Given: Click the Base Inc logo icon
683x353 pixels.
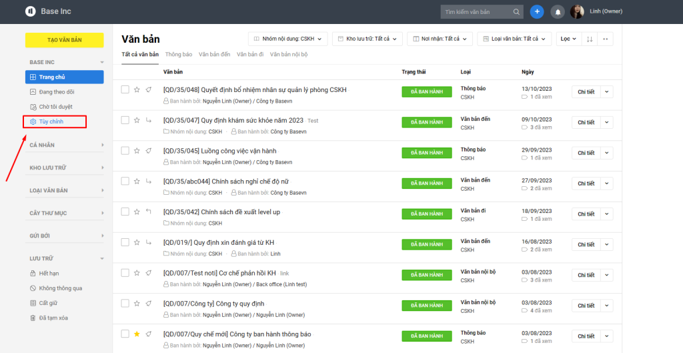Looking at the screenshot, I should point(31,11).
